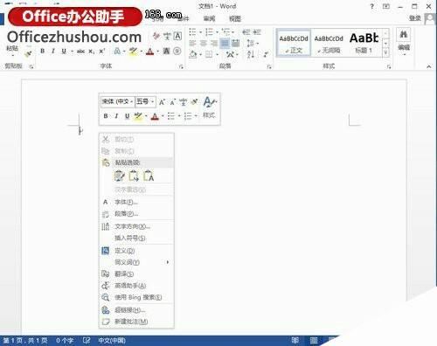Viewport: 437px width, 346px height.
Task: Select Keep Source Formatting paste option icon
Action: [x=120, y=176]
